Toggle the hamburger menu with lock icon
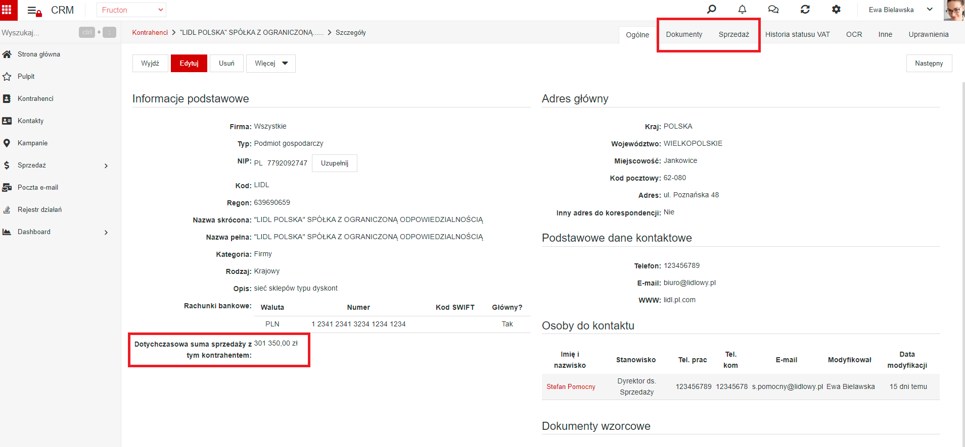 (x=34, y=11)
